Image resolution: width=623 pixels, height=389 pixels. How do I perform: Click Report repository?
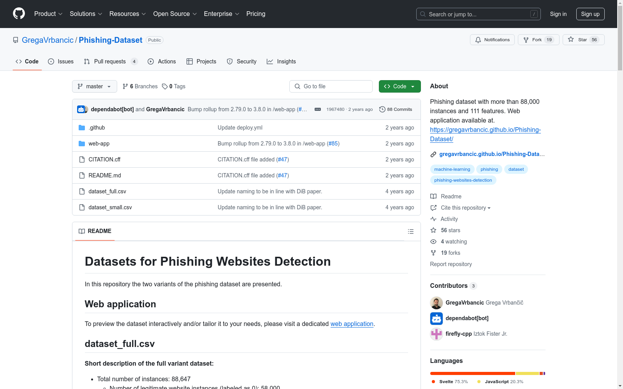click(451, 264)
